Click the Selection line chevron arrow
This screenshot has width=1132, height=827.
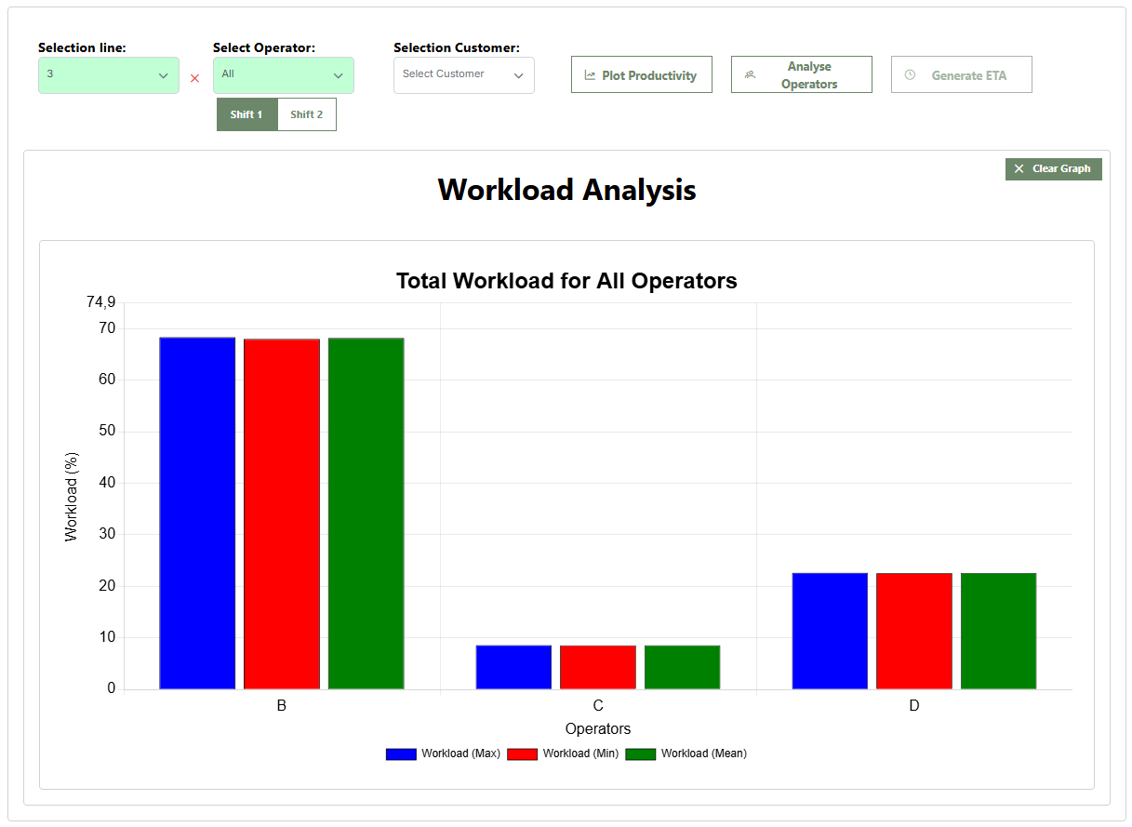click(163, 75)
